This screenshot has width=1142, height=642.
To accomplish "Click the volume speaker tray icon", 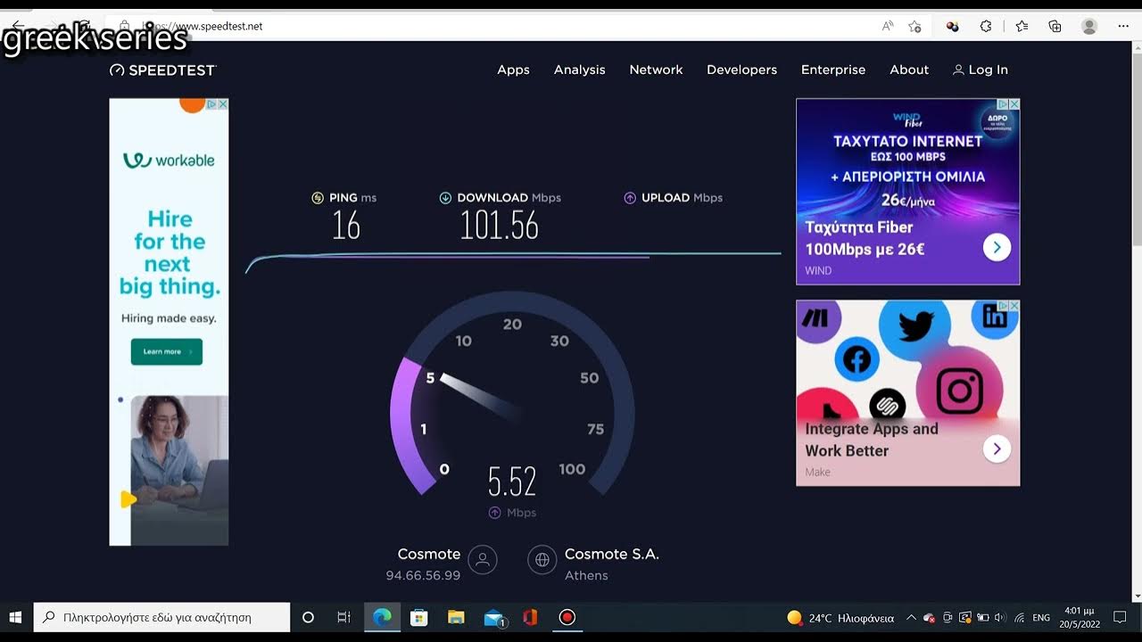I will point(999,618).
